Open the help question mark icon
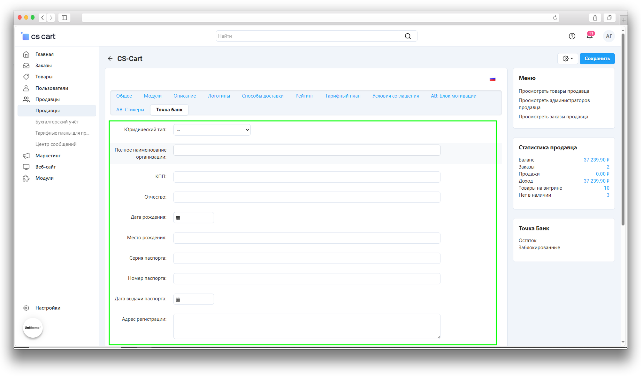 pos(572,36)
